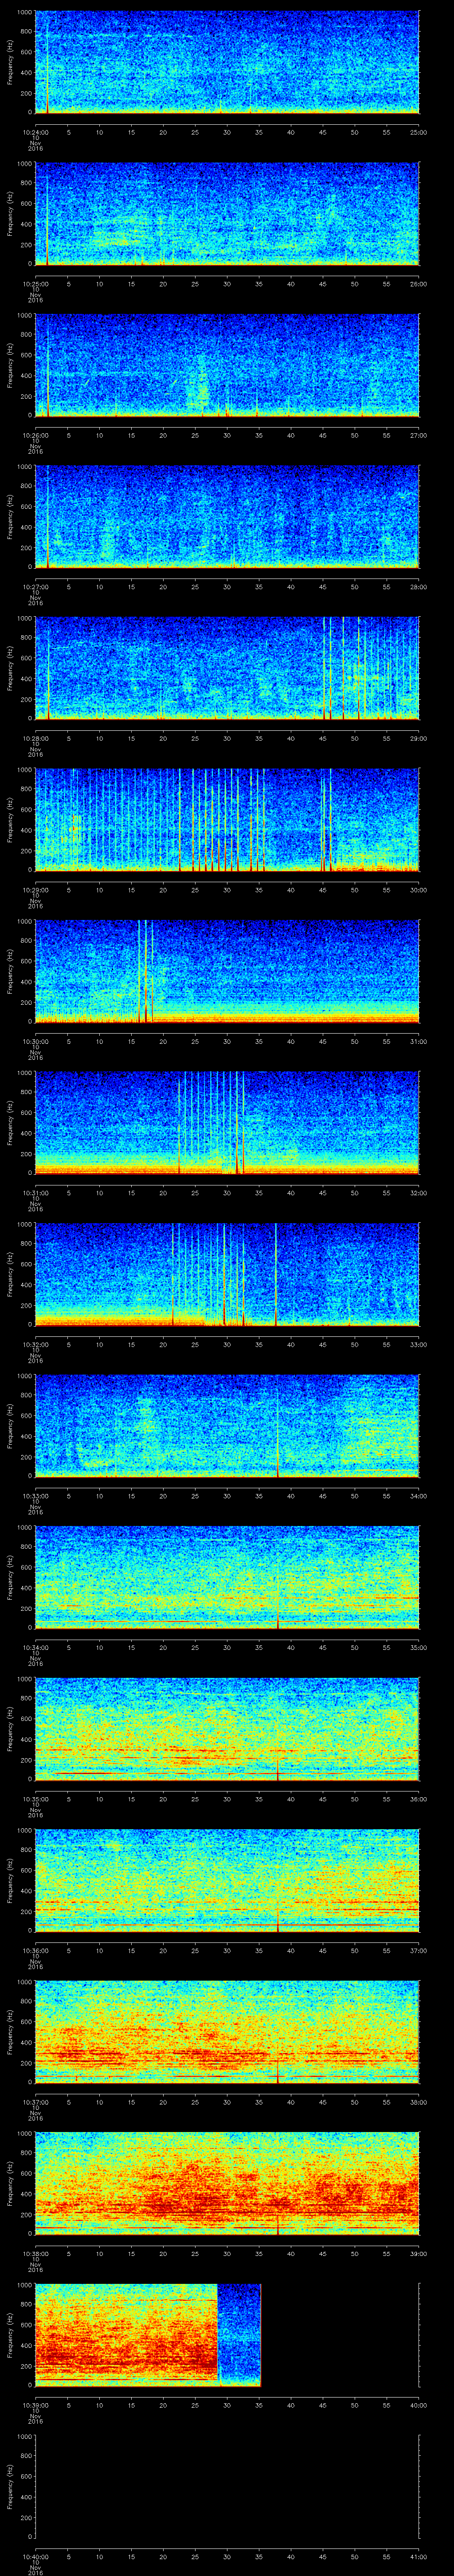454x2576 pixels.
Task: Click the '10:36:00' start time label
Action: tap(35, 1950)
